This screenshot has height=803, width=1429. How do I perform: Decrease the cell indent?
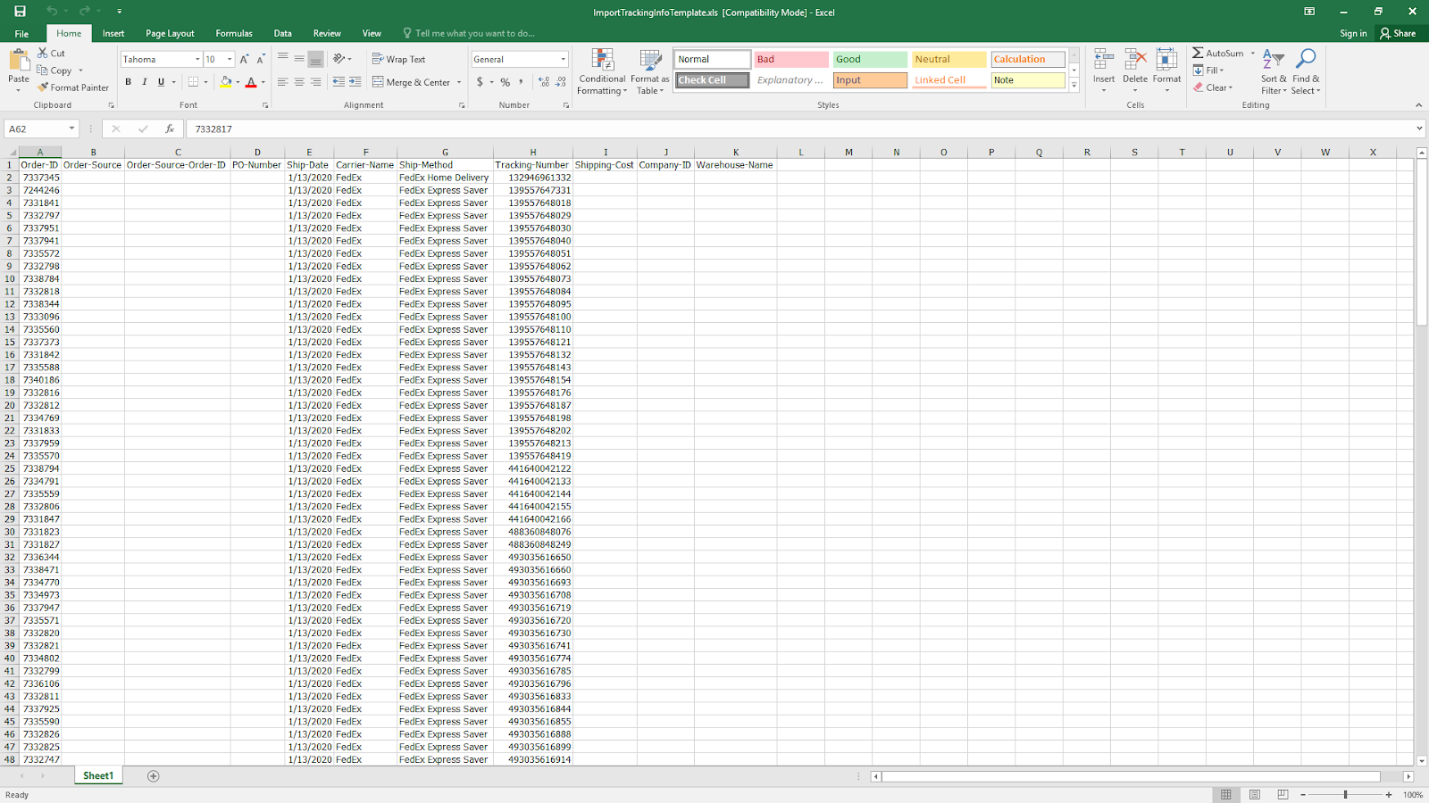(x=338, y=82)
